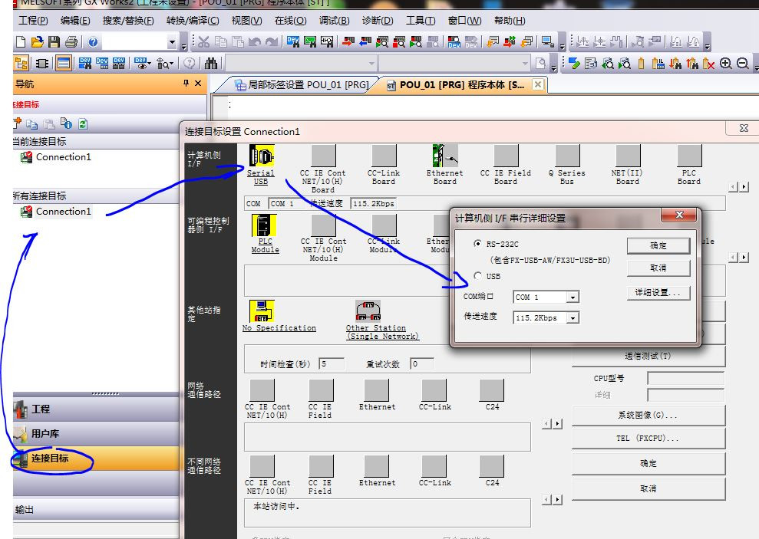Click the Write to PLC icon with the red arrow
The width and height of the screenshot is (759, 539).
click(x=348, y=42)
